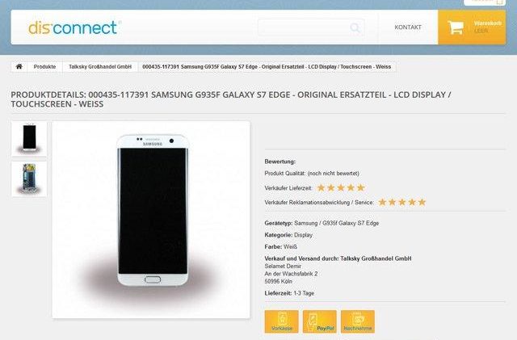Click the Gerätetyp Samsung G935f value
The height and width of the screenshot is (340, 517).
[336, 223]
